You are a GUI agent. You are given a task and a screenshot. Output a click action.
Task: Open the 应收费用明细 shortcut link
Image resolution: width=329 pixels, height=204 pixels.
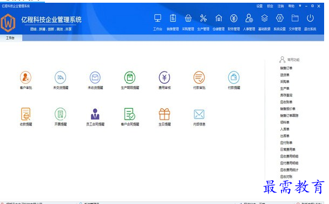(289, 156)
